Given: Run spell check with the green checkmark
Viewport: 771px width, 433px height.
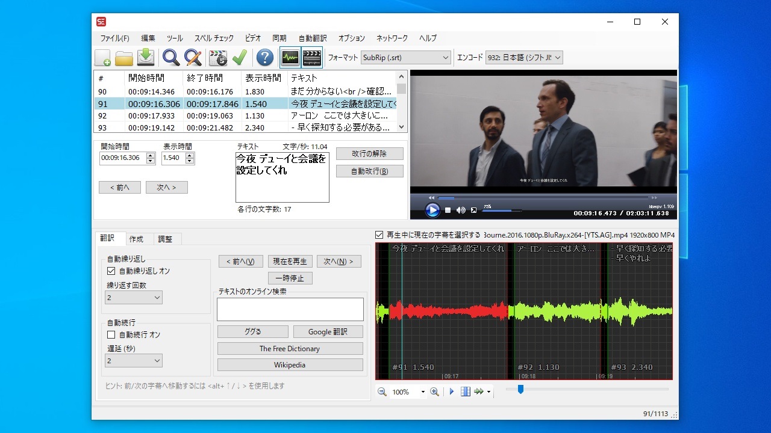Looking at the screenshot, I should pos(239,58).
